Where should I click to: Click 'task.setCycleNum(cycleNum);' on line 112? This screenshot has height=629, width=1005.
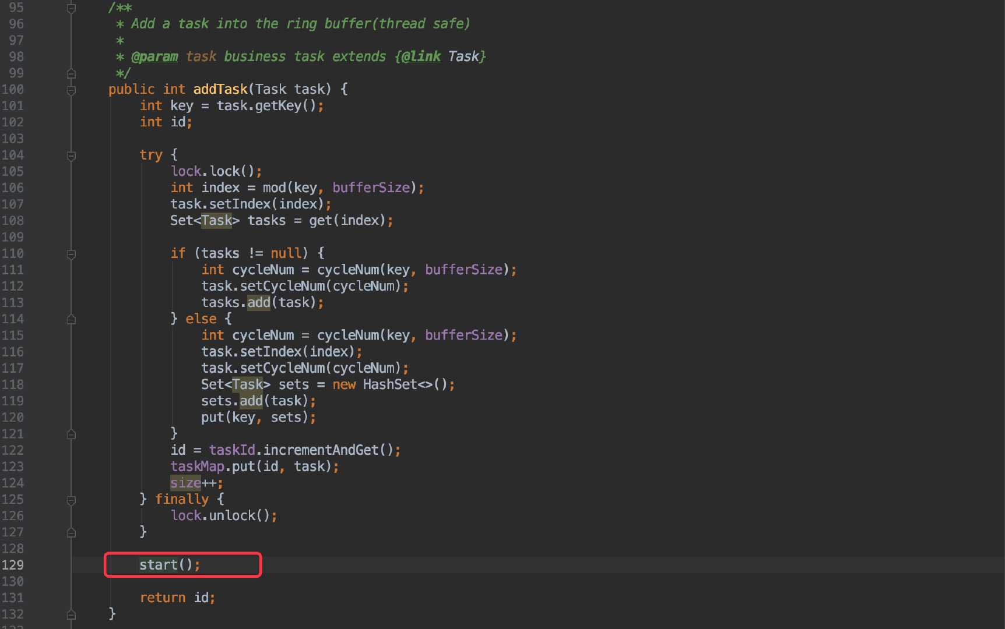tap(305, 286)
